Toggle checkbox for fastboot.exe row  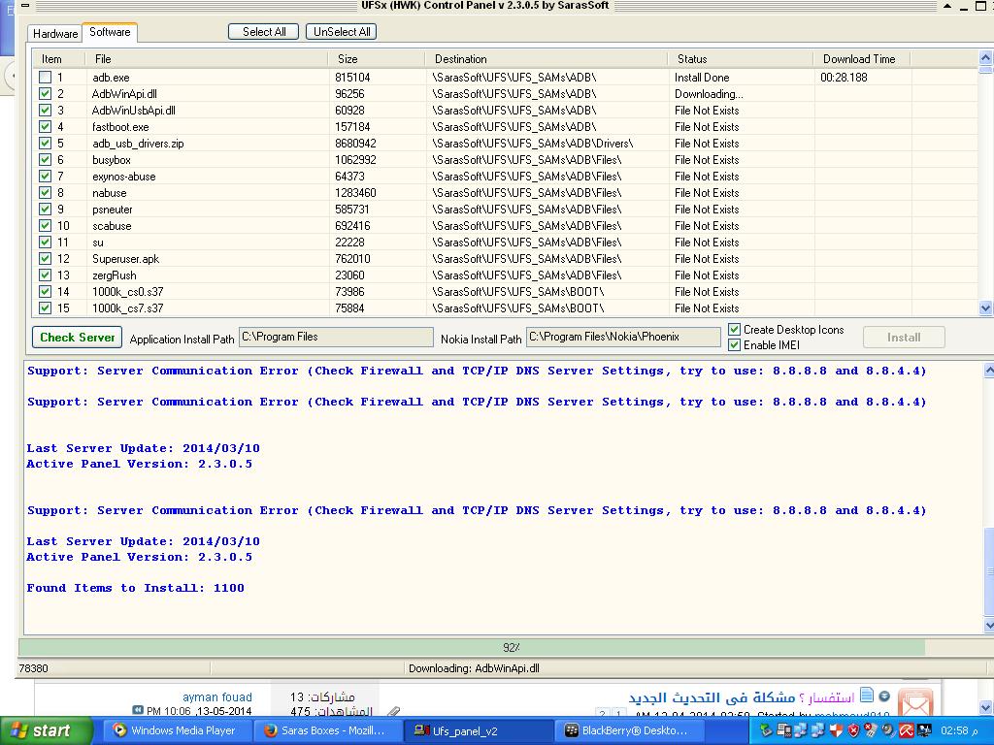[45, 127]
